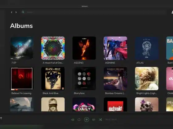Click the "Believe I'm Leaving" title

(x=21, y=93)
